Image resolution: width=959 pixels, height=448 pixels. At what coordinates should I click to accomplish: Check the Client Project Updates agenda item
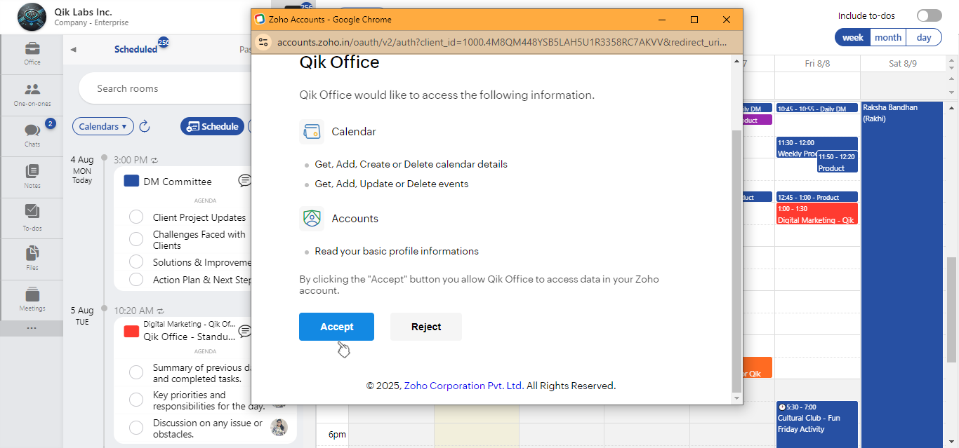click(x=136, y=217)
